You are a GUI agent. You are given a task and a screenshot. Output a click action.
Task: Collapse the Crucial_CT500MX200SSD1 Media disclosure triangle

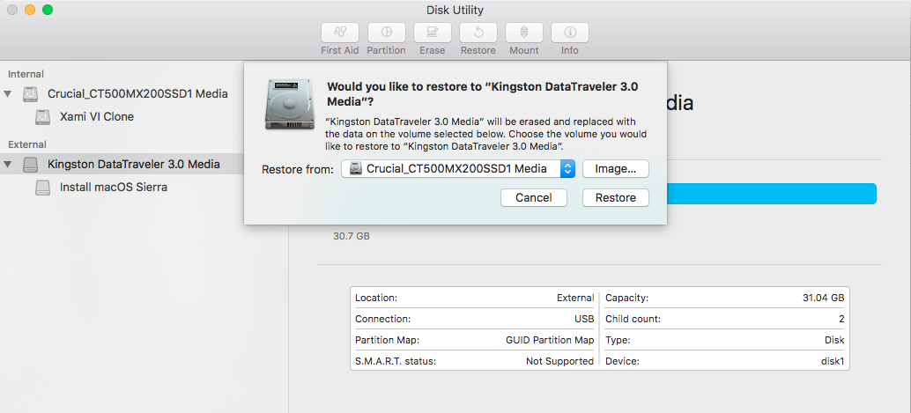tap(8, 94)
